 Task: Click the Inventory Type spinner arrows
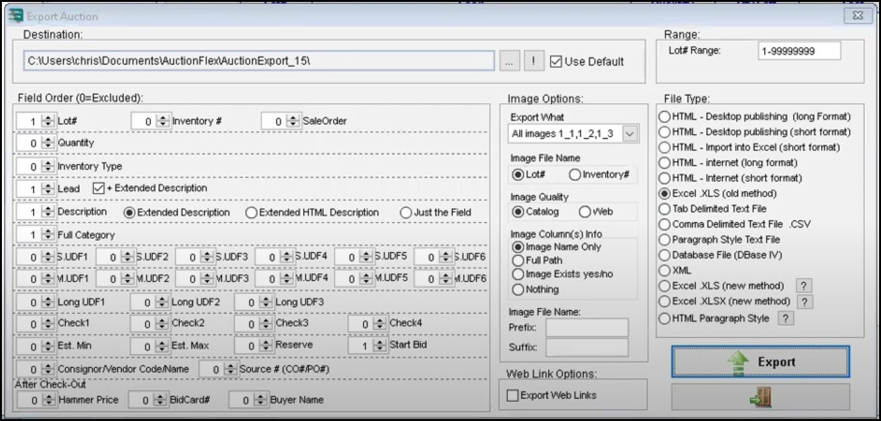48,167
